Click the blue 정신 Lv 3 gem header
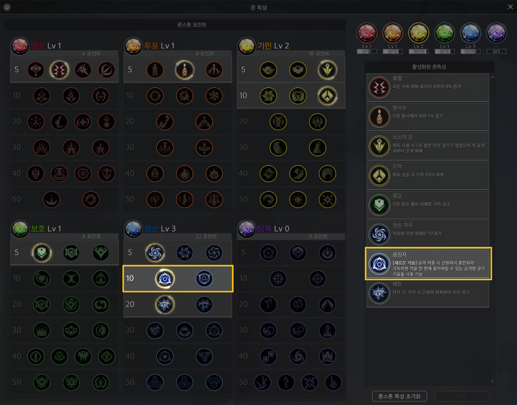 click(x=133, y=229)
